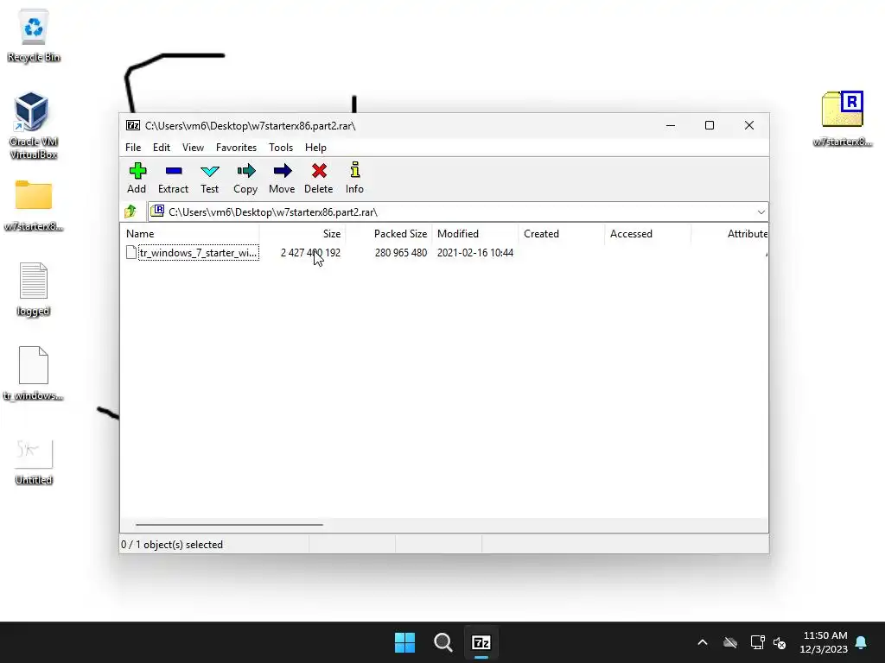
Task: Sort by Modified column header
Action: click(x=475, y=233)
